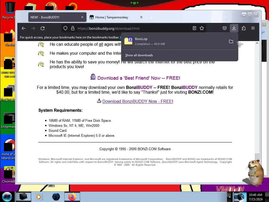
Task: Open the Save to Pocket icon
Action: (x=224, y=28)
